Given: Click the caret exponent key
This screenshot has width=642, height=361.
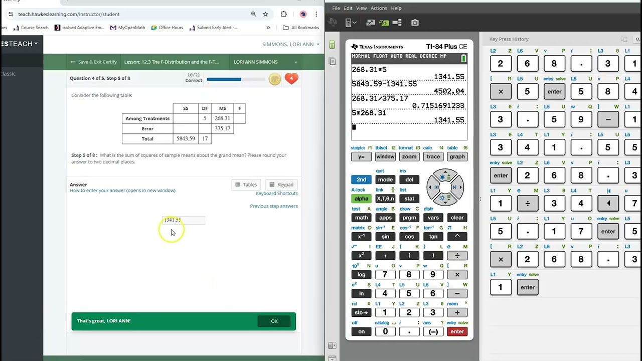Looking at the screenshot, I should 457,237.
